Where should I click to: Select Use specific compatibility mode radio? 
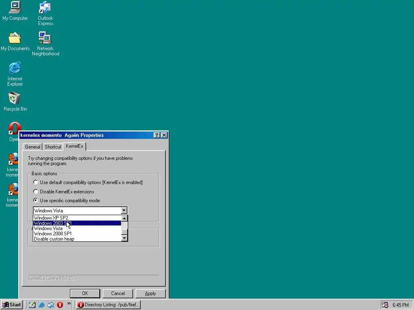click(36, 200)
